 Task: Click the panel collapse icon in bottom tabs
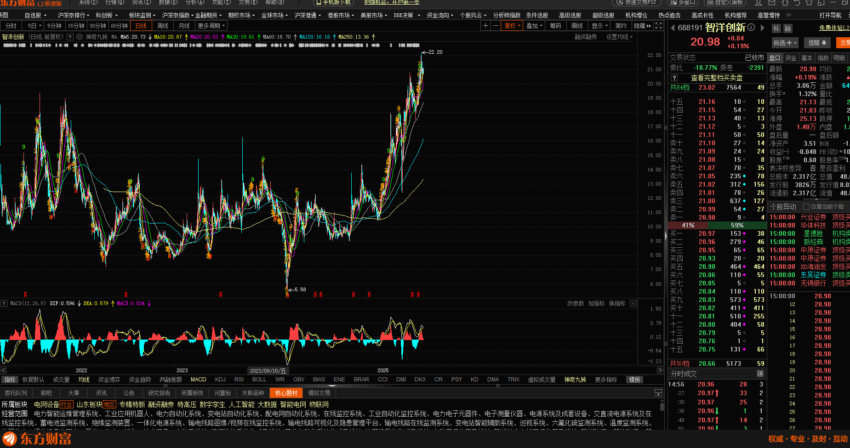658,393
